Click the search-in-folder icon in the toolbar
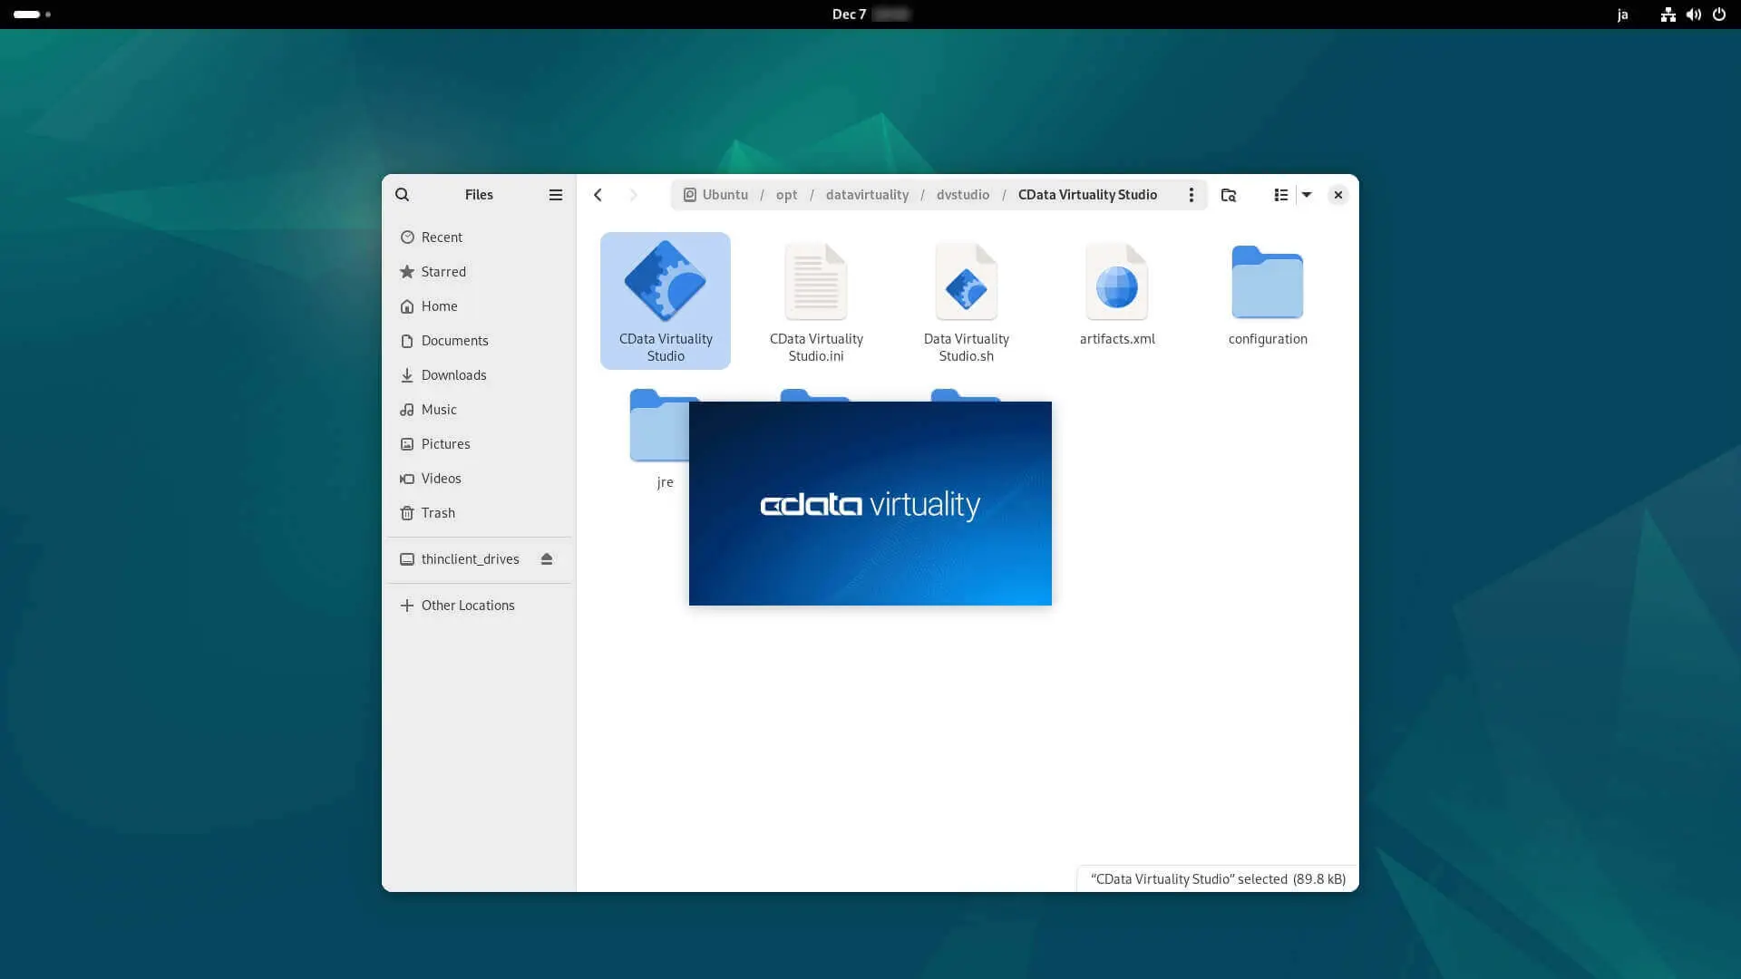Viewport: 1741px width, 979px height. (x=1229, y=195)
